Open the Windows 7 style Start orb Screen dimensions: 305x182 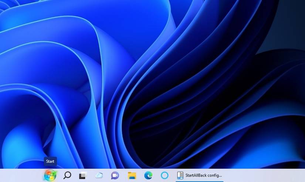pyautogui.click(x=50, y=175)
